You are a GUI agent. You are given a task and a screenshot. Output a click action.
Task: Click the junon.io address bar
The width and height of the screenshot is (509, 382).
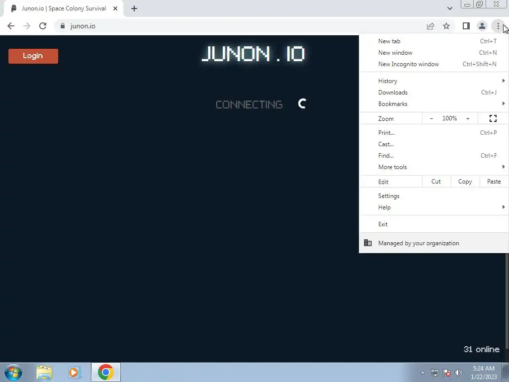pos(239,26)
